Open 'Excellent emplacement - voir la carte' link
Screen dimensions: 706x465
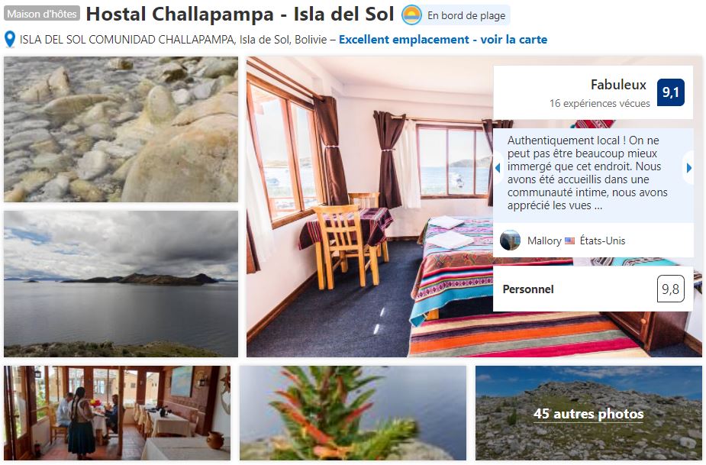tap(443, 40)
